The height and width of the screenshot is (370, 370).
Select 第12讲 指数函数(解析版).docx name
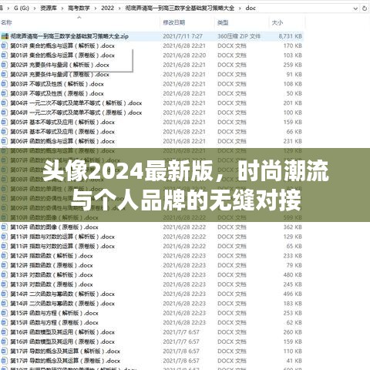[52, 256]
